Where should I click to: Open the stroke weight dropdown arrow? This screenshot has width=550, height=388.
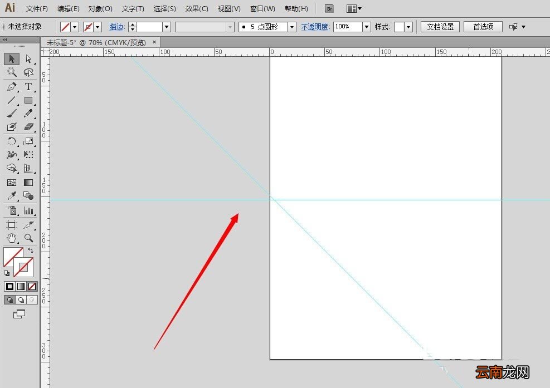click(x=167, y=27)
